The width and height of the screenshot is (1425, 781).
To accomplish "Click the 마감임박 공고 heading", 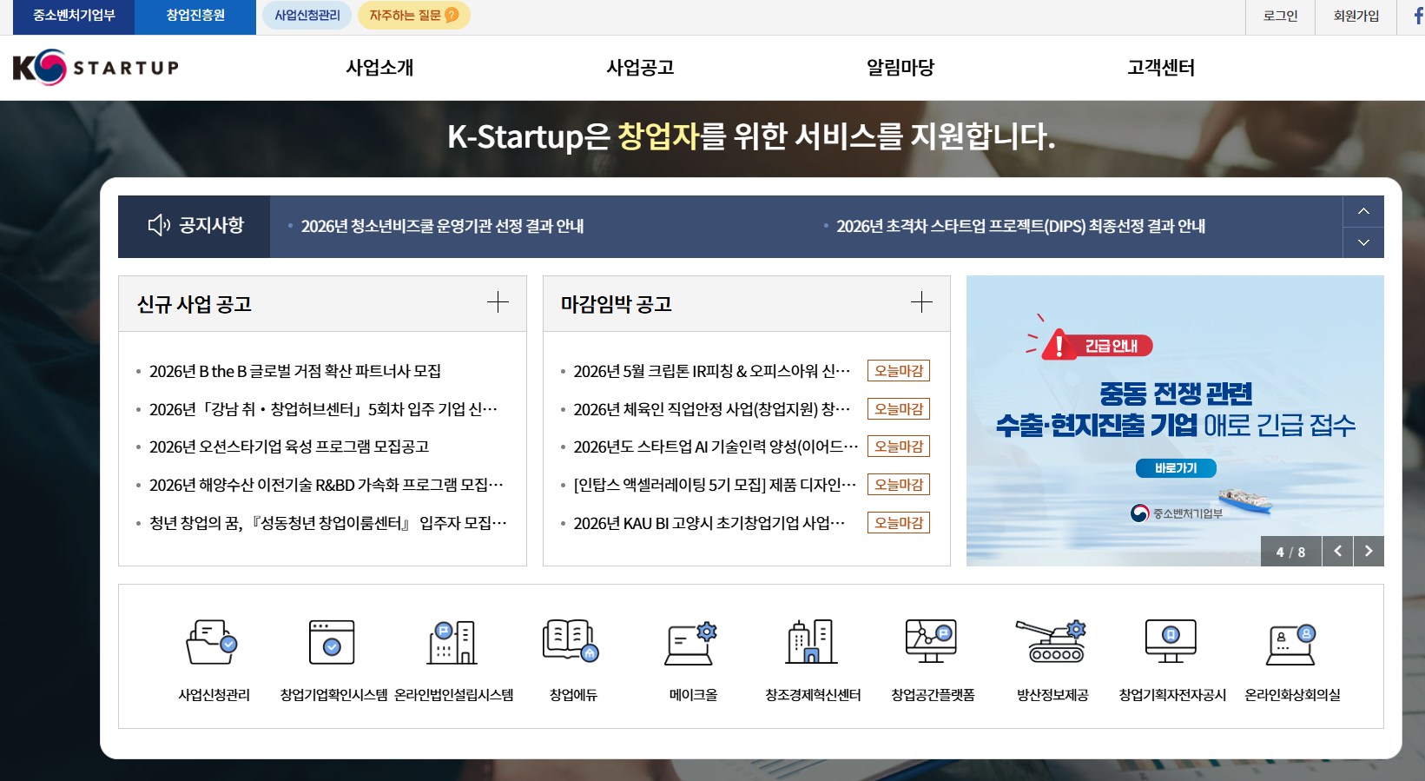I will pos(617,304).
